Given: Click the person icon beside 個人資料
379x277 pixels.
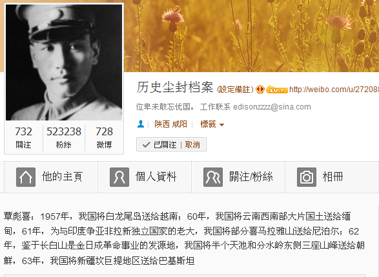Looking at the screenshot, I should coord(119,177).
